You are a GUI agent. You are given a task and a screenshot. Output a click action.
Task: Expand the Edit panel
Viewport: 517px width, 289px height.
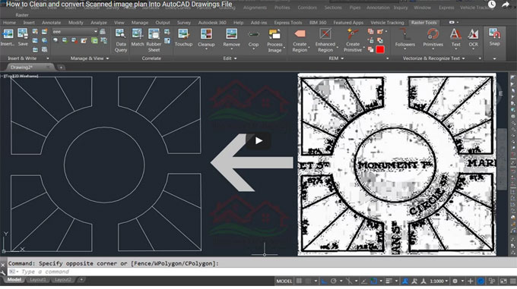230,58
